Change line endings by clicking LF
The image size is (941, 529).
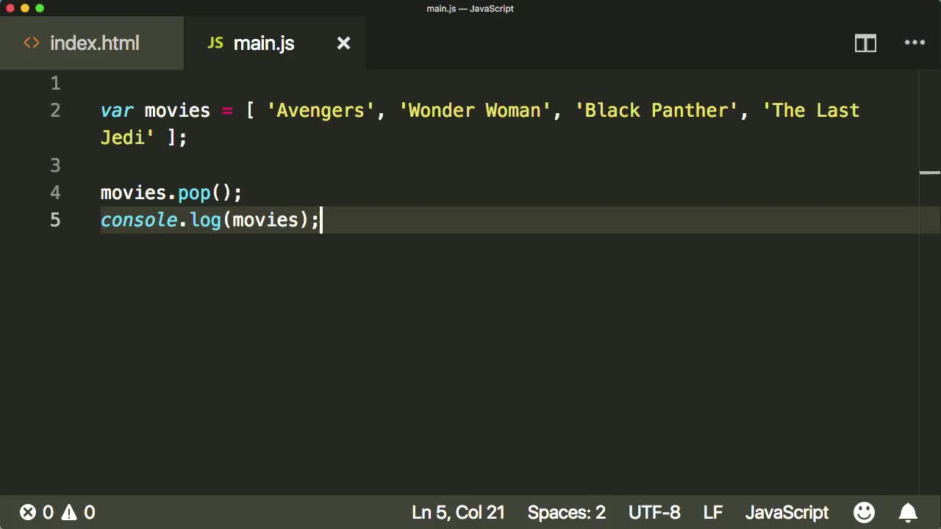(x=712, y=512)
